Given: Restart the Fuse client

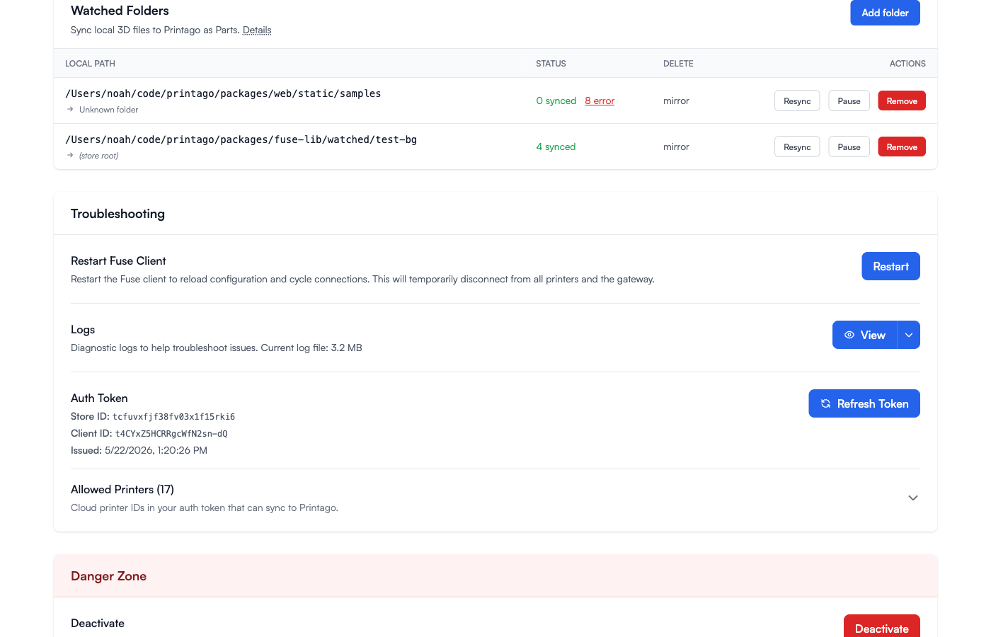Looking at the screenshot, I should pos(890,266).
